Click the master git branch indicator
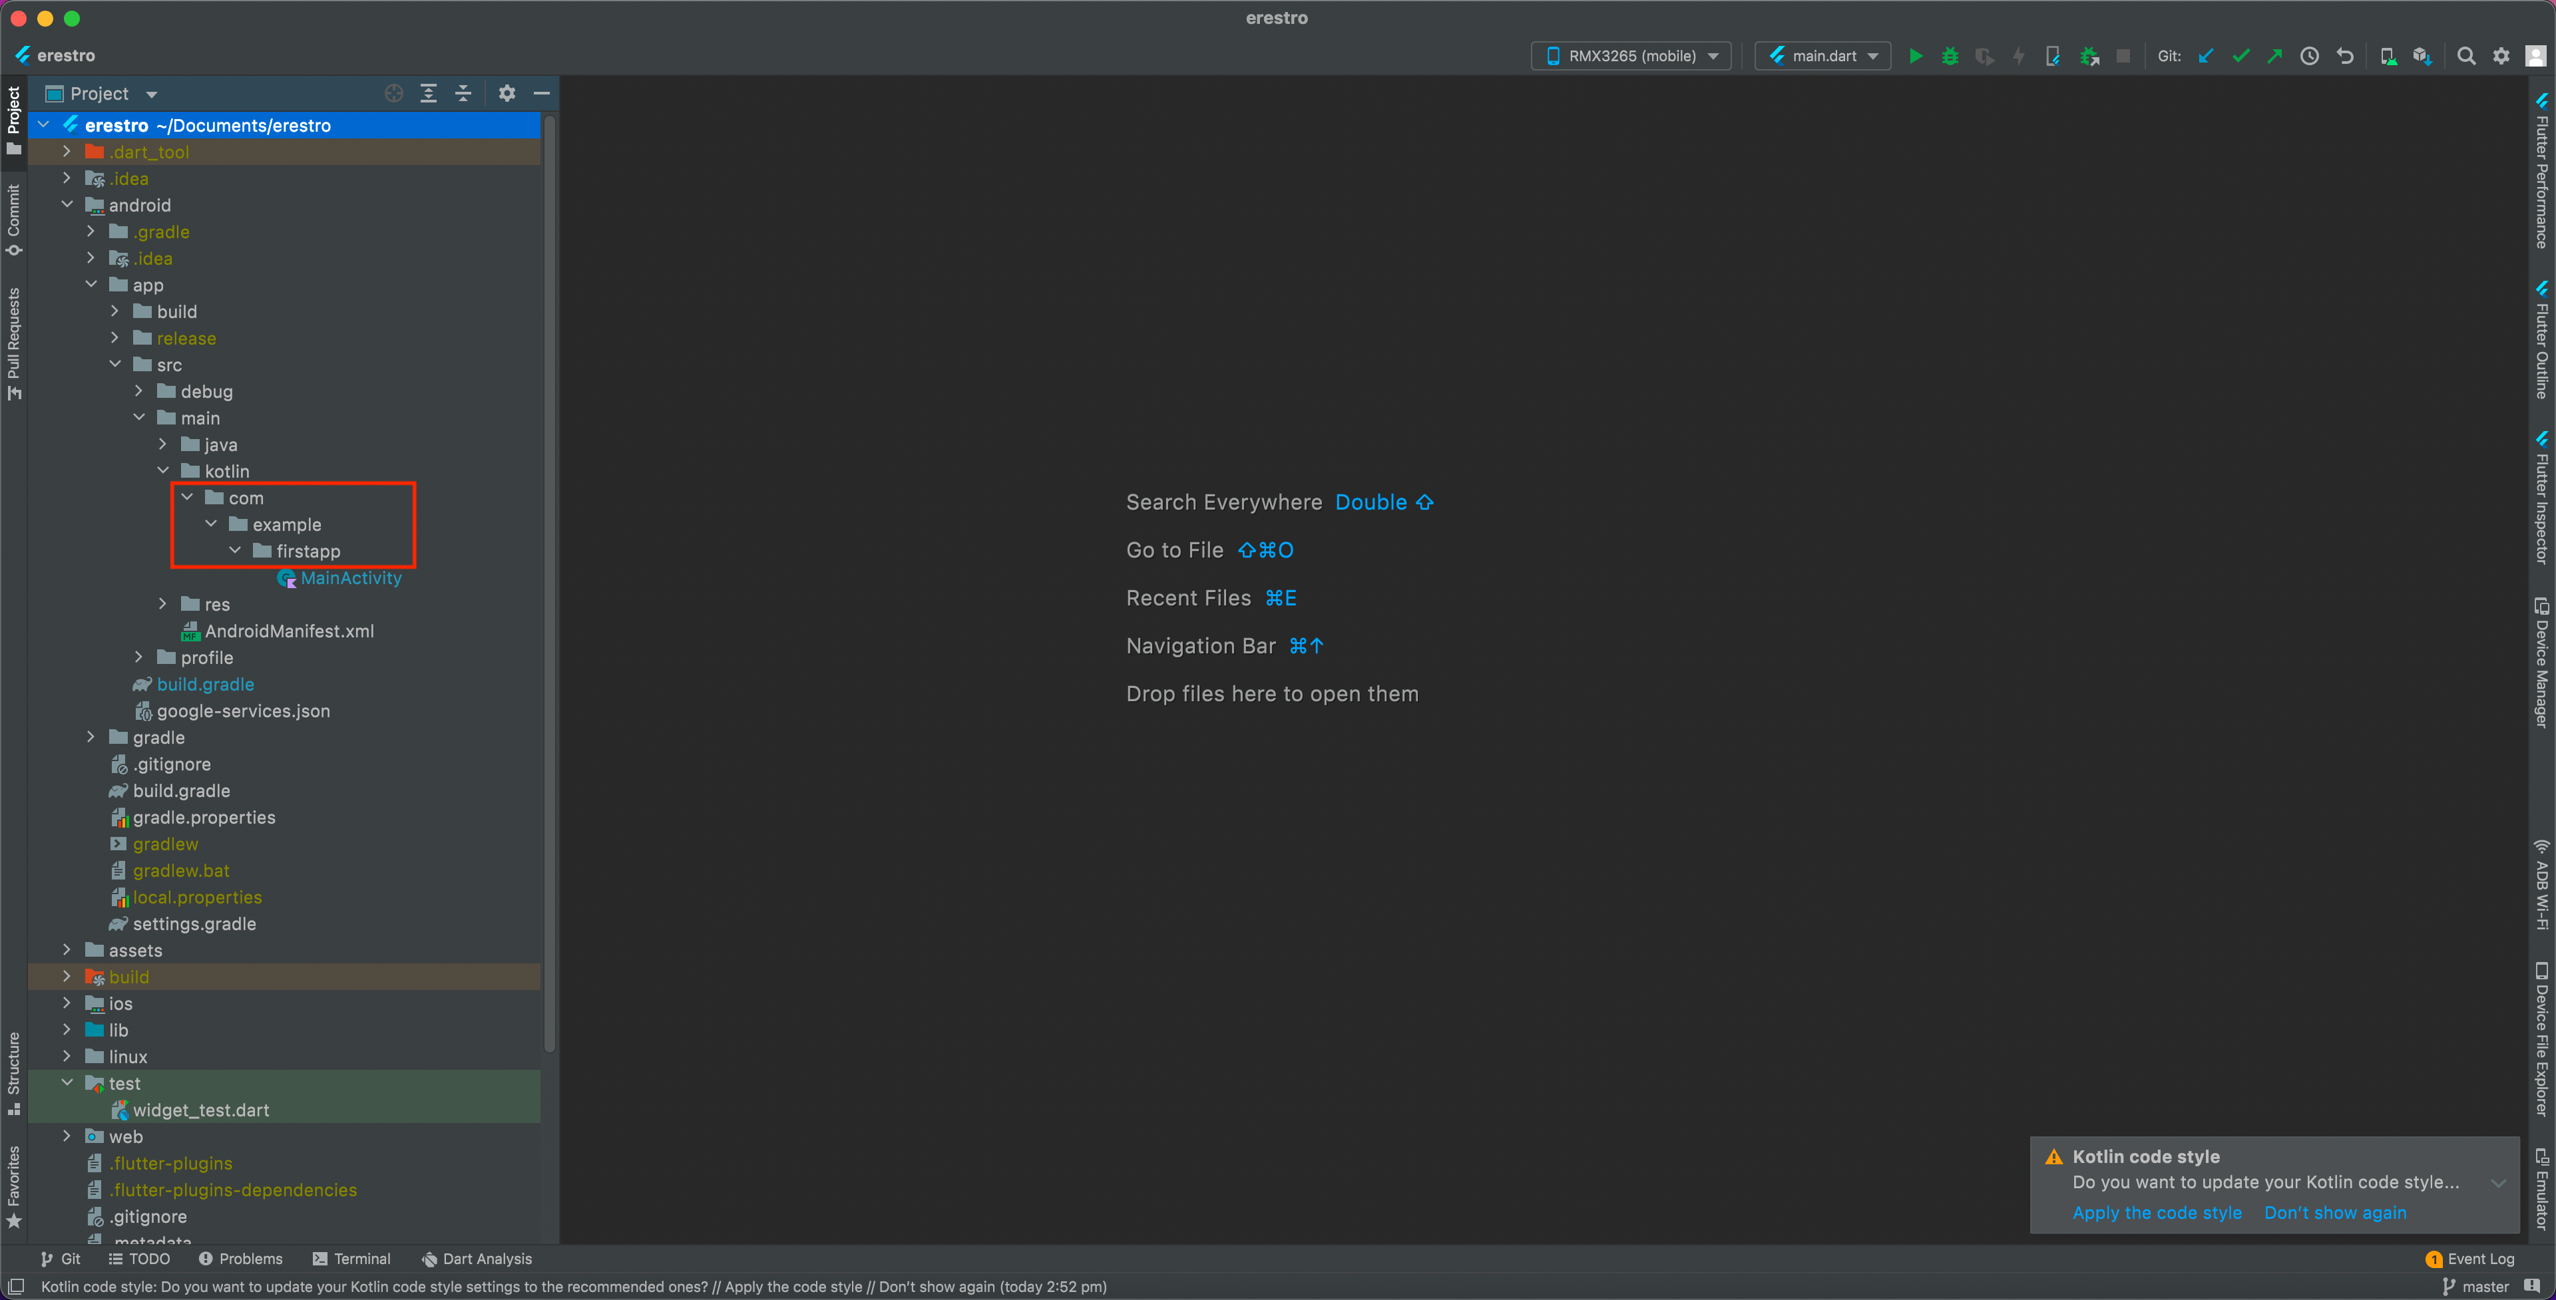 click(x=2475, y=1286)
